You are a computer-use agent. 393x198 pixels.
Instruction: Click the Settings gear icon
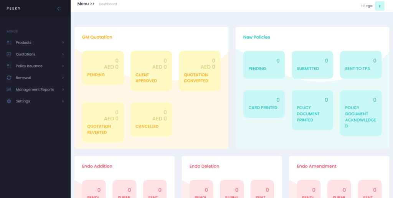click(x=9, y=101)
